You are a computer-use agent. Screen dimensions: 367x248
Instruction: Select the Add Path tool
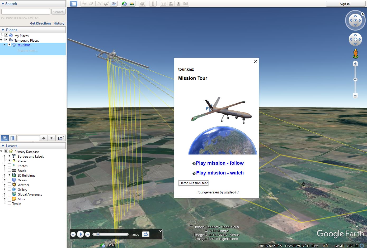coord(99,4)
